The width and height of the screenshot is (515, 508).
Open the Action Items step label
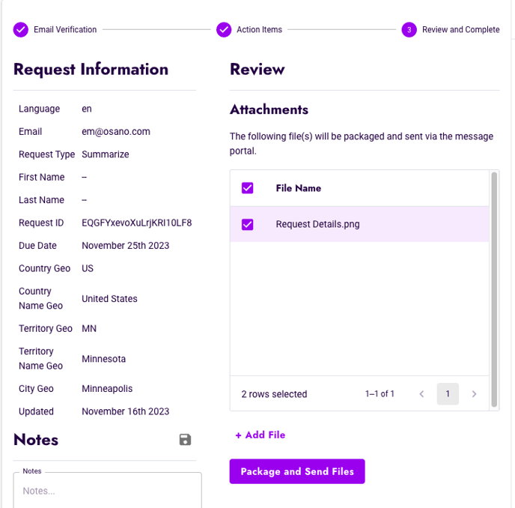[x=259, y=30]
